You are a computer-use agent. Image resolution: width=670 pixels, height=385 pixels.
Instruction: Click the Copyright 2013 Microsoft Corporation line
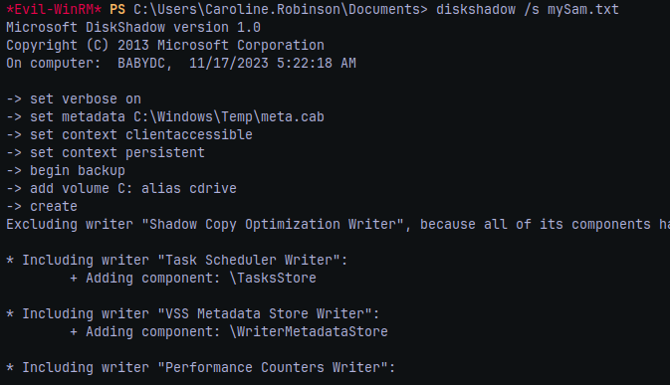point(165,45)
